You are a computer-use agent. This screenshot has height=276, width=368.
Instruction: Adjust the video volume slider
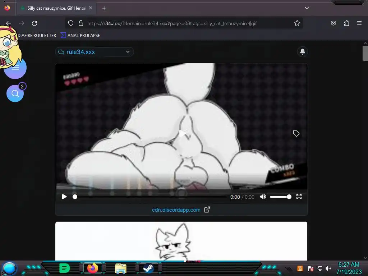(280, 197)
